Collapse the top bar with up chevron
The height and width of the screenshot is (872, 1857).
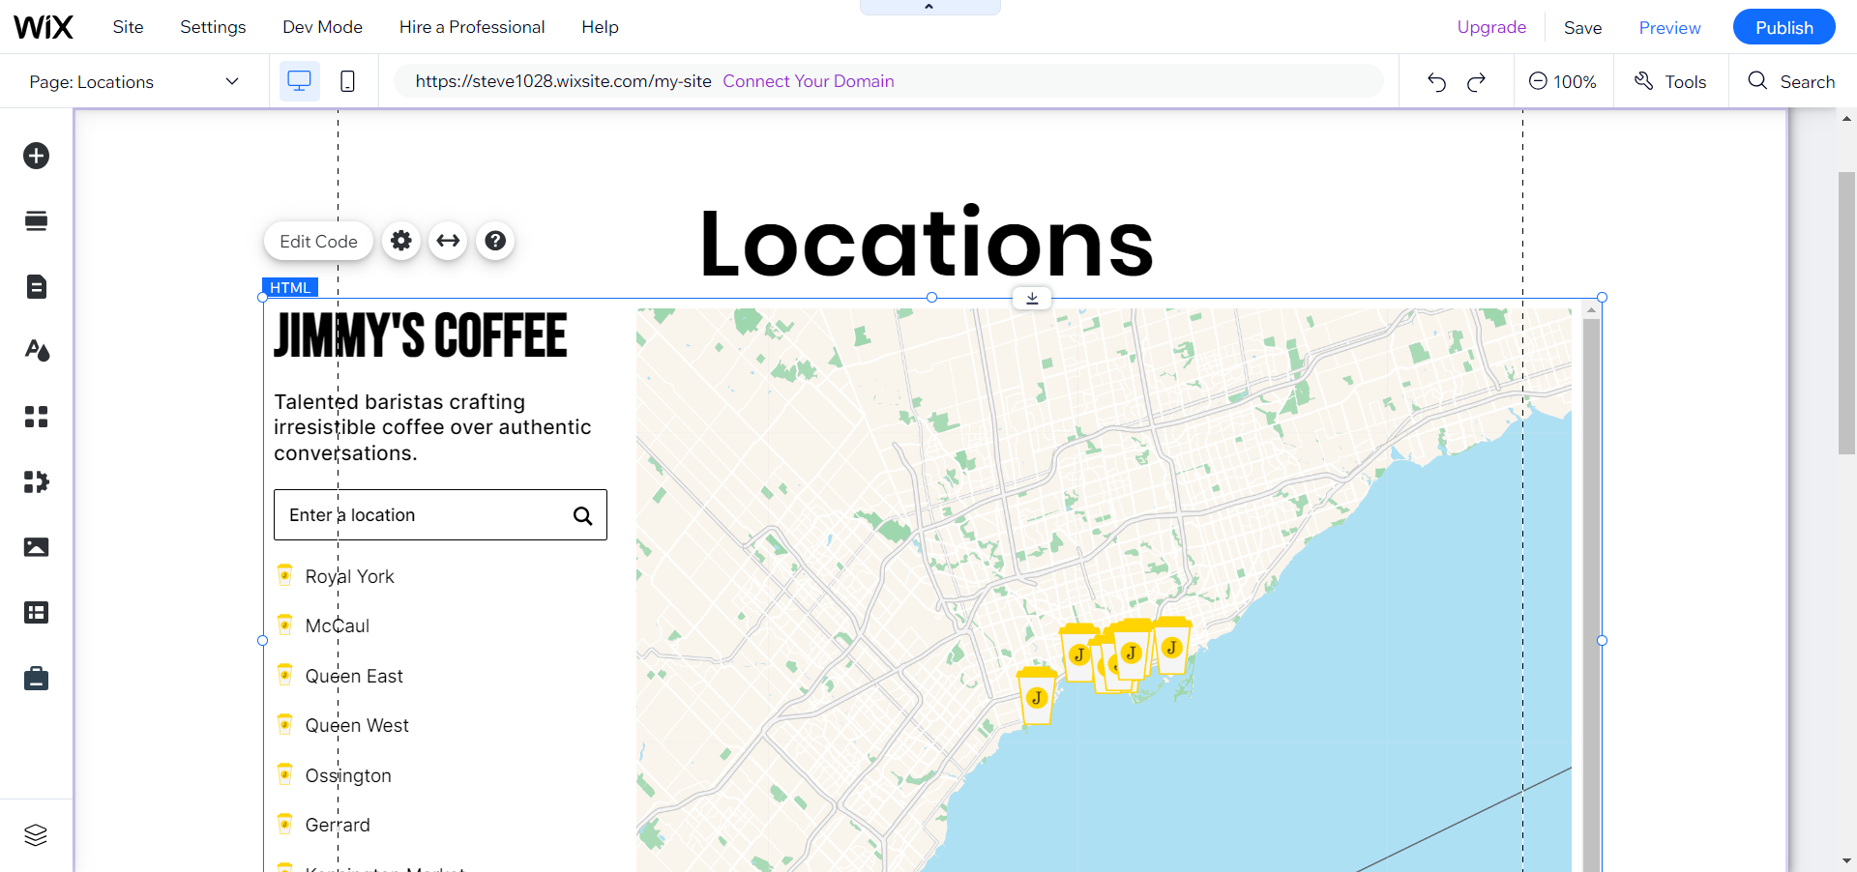pos(929,7)
